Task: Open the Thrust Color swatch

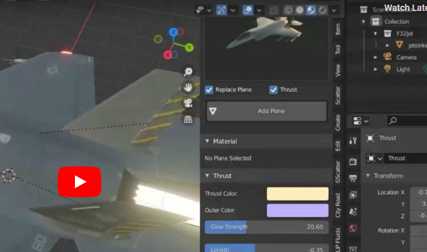Action: pos(298,193)
